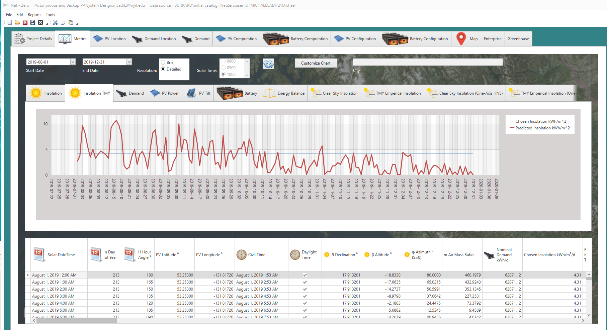This screenshot has width=607, height=330.
Task: Select the 1000 solar time option
Action: click(223, 75)
